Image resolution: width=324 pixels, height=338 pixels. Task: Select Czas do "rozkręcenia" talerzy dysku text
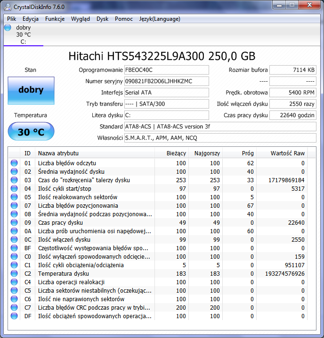pyautogui.click(x=84, y=180)
